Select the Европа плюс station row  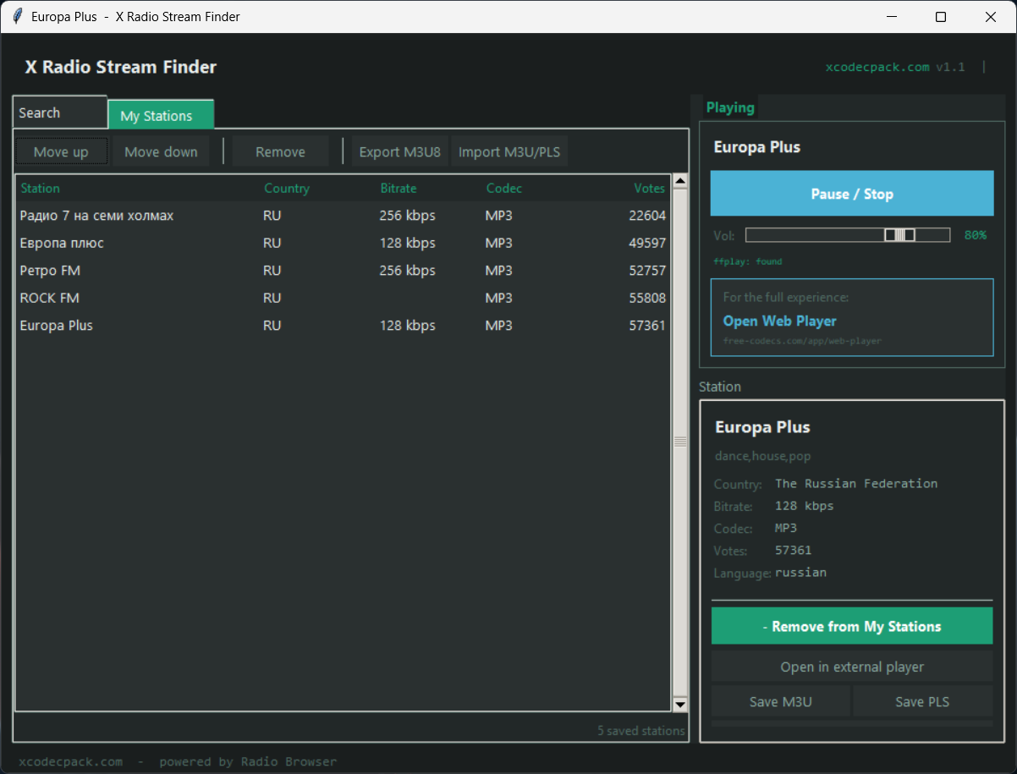343,243
